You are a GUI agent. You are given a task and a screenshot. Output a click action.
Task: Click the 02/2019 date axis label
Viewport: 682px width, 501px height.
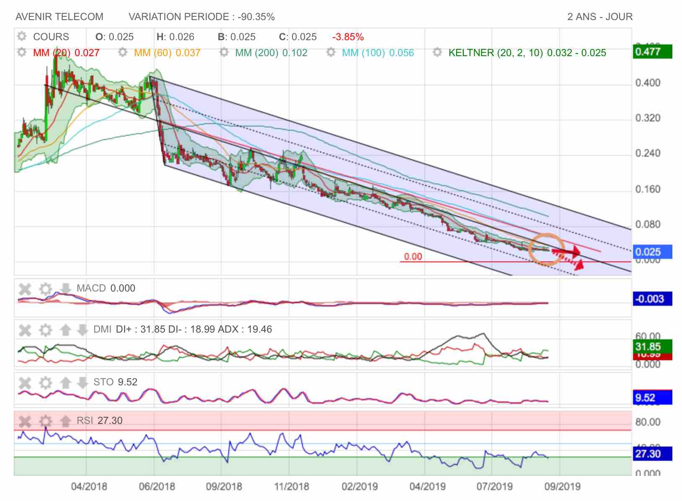[359, 486]
